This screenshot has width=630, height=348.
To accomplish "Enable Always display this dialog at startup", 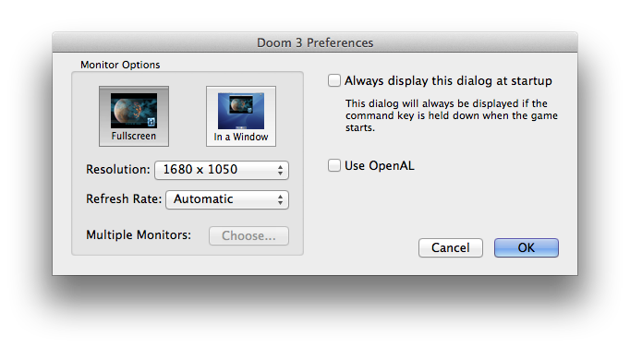I will click(333, 80).
